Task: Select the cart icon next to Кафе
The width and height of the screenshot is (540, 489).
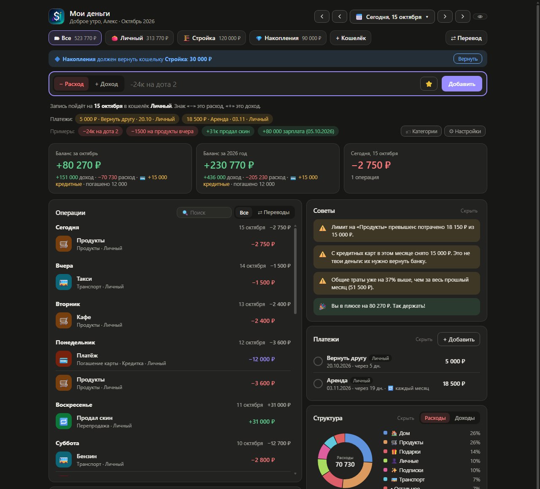Action: (x=64, y=321)
